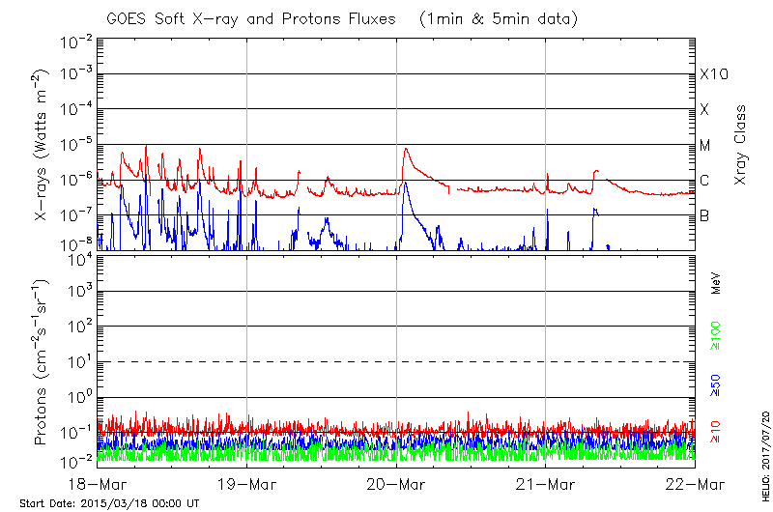This screenshot has height=512, width=773.
Task: Click the 'Start Date: 2015/03/18 00:00 UT' text
Action: [109, 503]
